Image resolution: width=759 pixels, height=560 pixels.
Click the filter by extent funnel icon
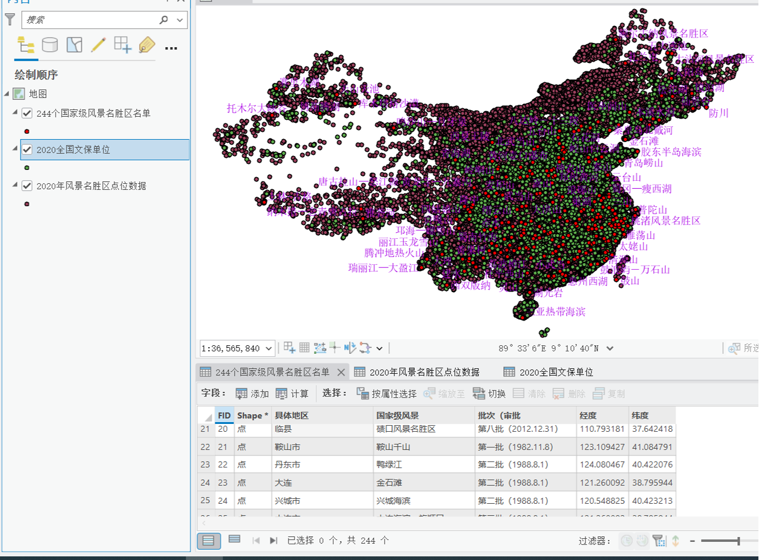659,541
